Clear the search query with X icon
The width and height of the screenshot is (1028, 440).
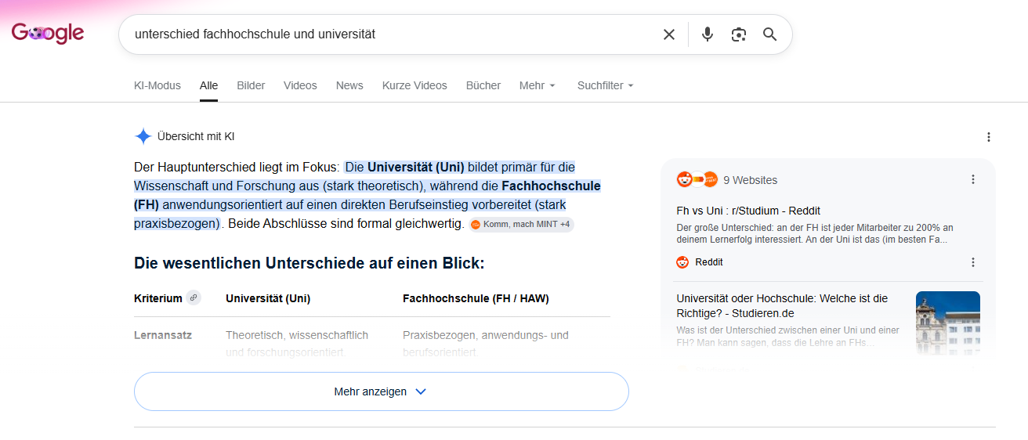(x=669, y=34)
